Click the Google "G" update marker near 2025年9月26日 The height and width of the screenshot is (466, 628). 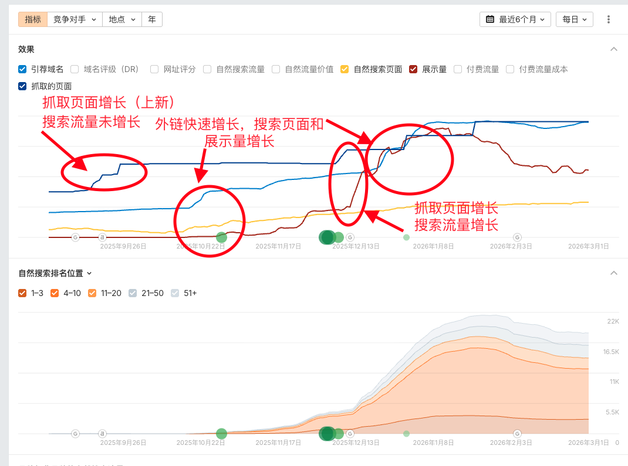pos(75,237)
